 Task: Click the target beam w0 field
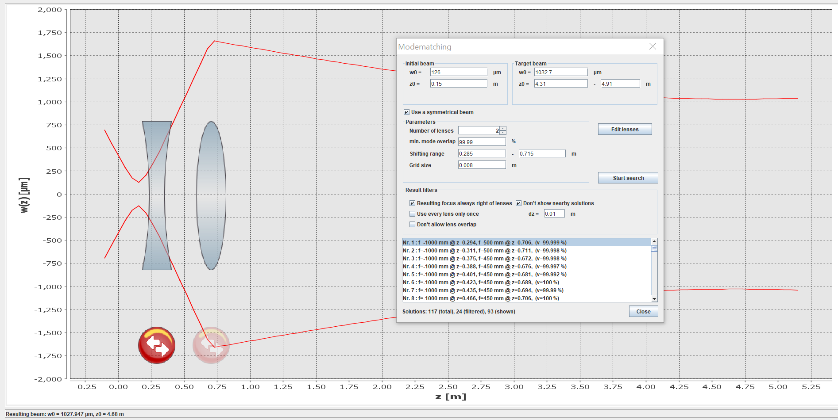(561, 72)
